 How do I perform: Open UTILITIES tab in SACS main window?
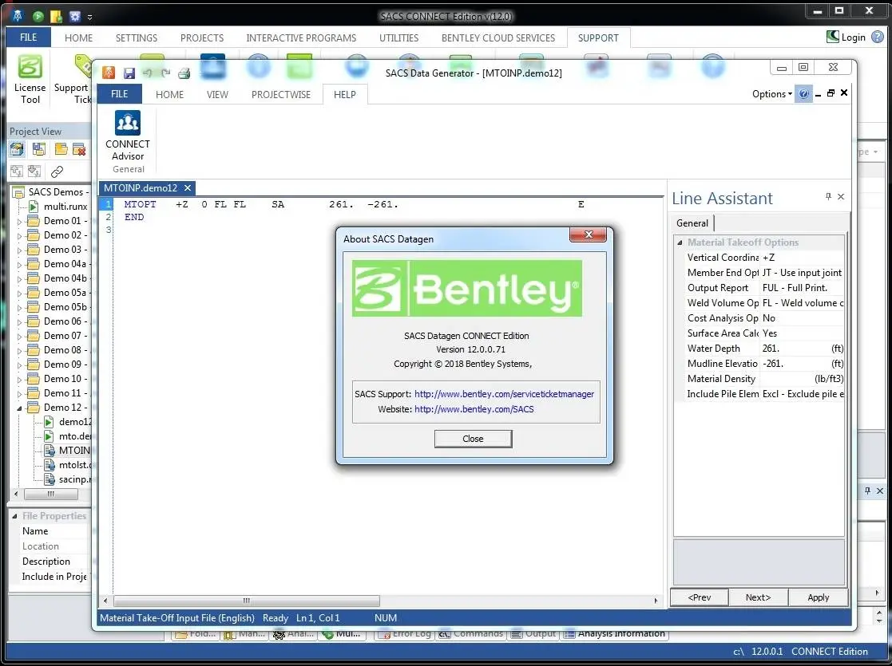(398, 37)
